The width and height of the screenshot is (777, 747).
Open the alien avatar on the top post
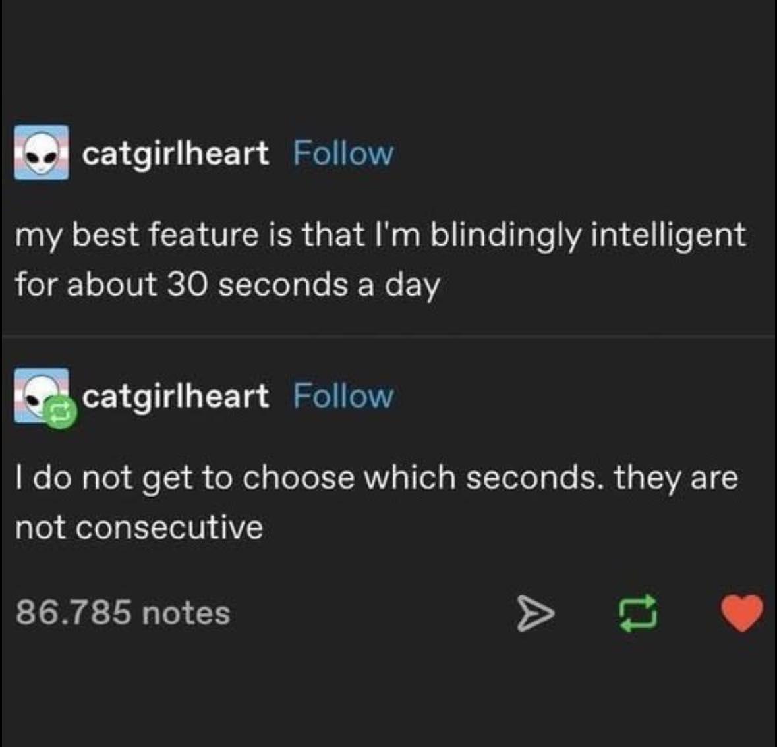coord(42,153)
